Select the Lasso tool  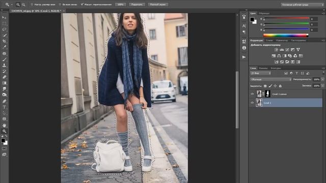[4, 29]
